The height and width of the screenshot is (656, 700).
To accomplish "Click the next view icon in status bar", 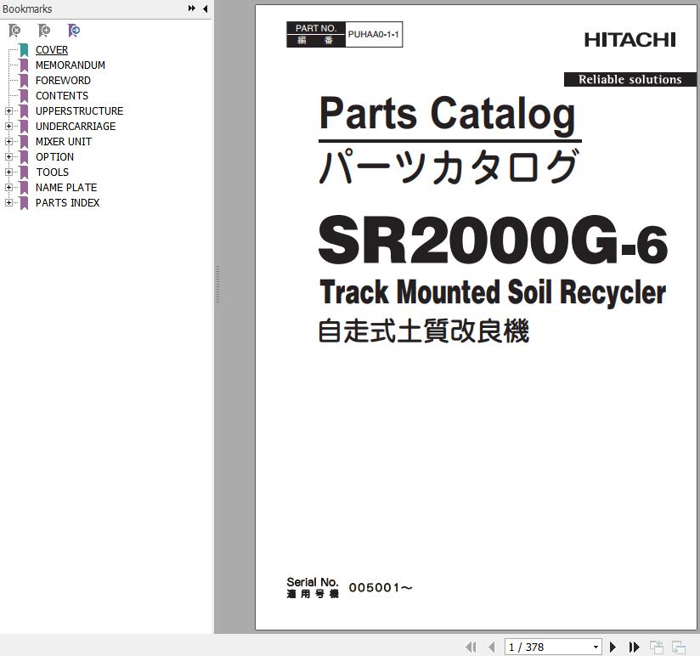I will click(679, 647).
